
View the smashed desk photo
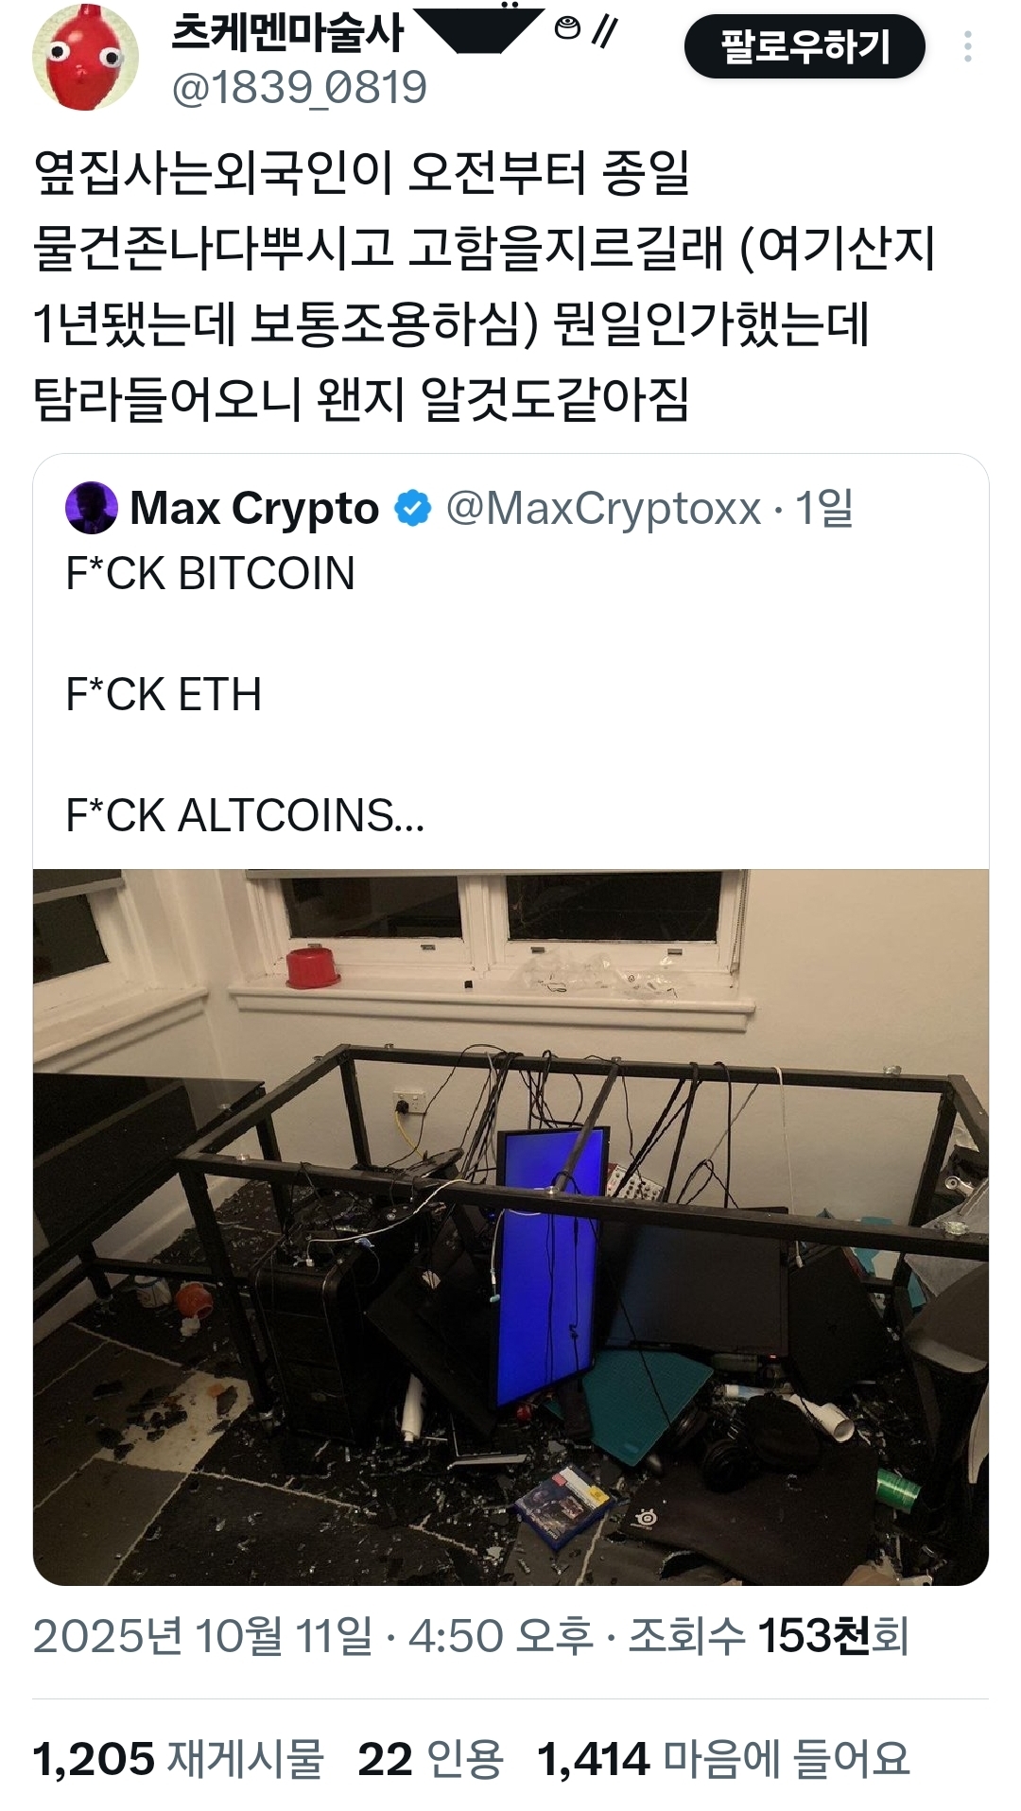510,1228
